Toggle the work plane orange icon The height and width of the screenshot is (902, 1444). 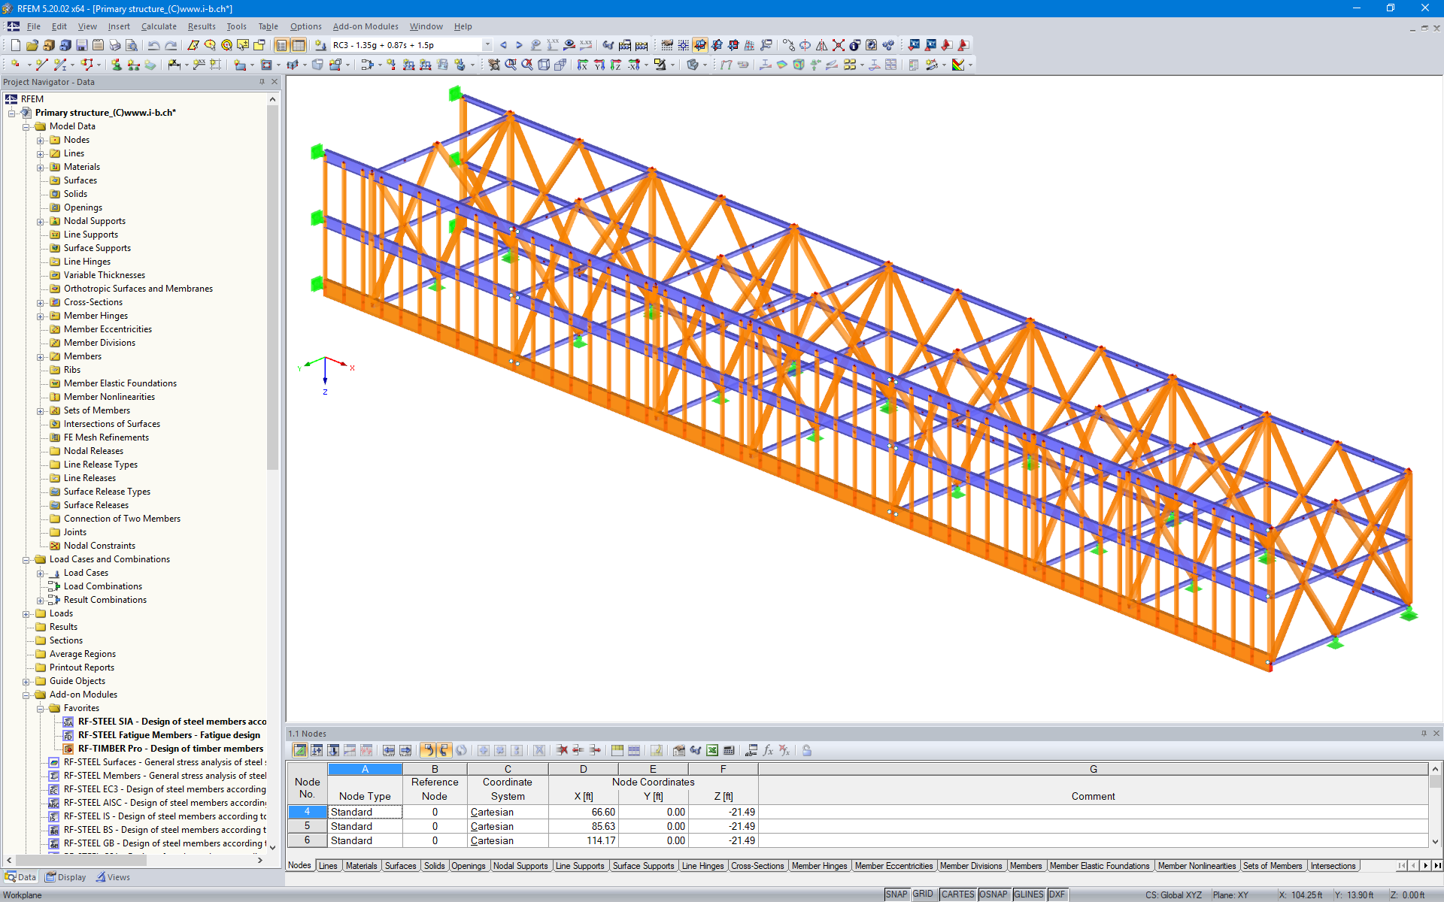[700, 45]
